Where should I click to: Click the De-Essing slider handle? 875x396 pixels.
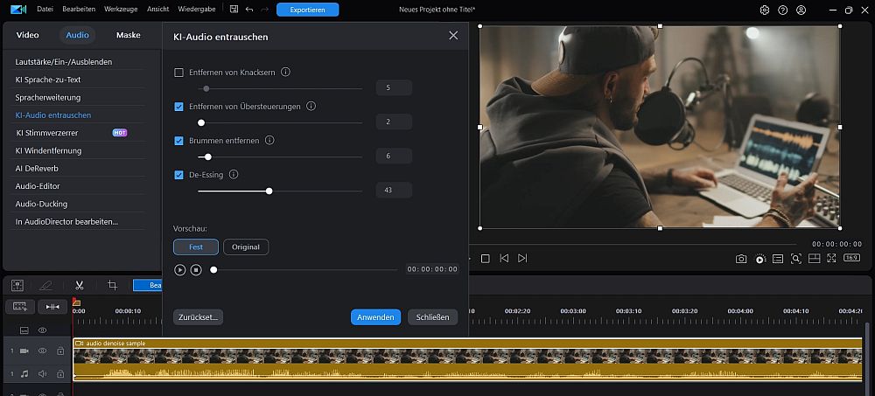[x=269, y=191]
